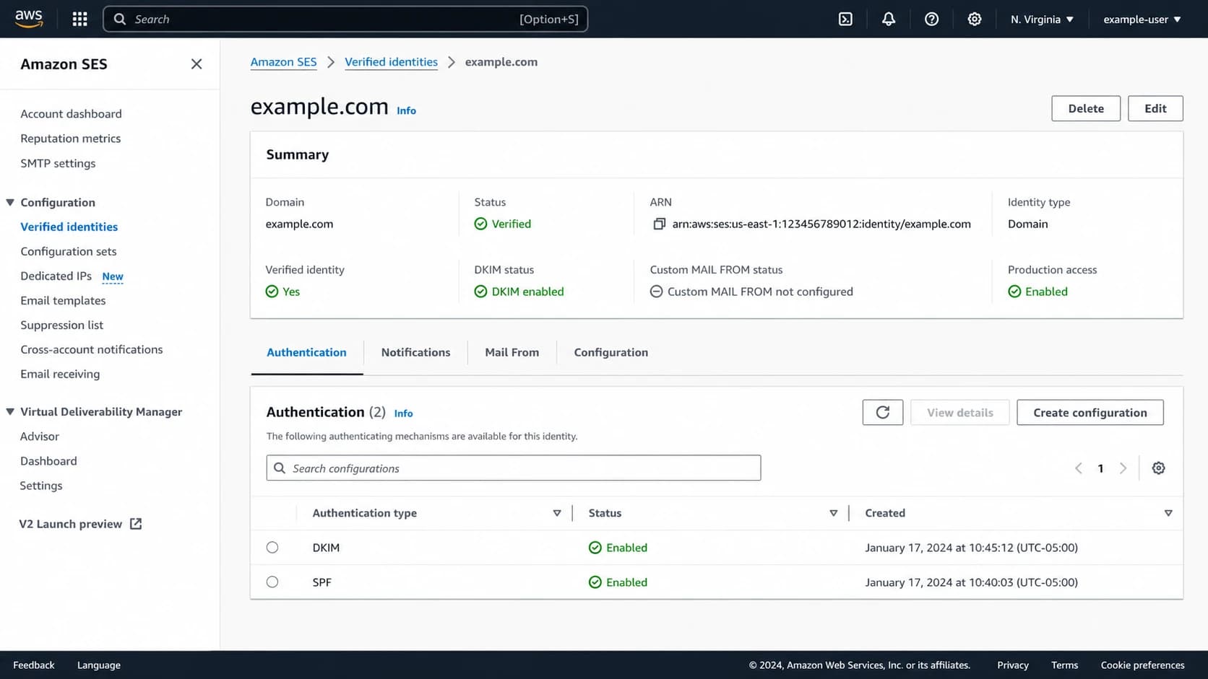The image size is (1208, 679).
Task: Click the View details button
Action: coord(959,413)
